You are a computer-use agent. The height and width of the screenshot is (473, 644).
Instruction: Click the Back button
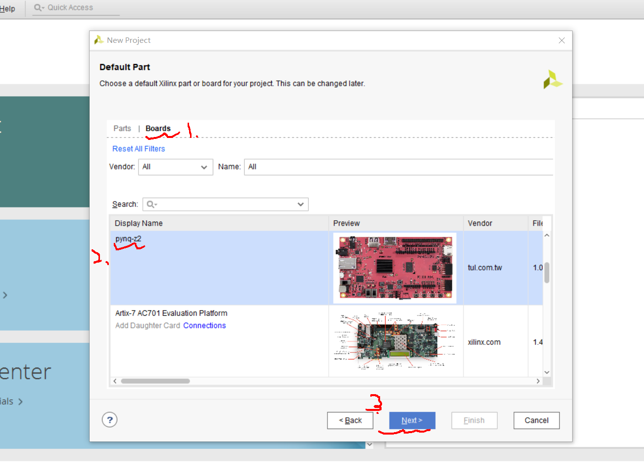click(x=350, y=420)
